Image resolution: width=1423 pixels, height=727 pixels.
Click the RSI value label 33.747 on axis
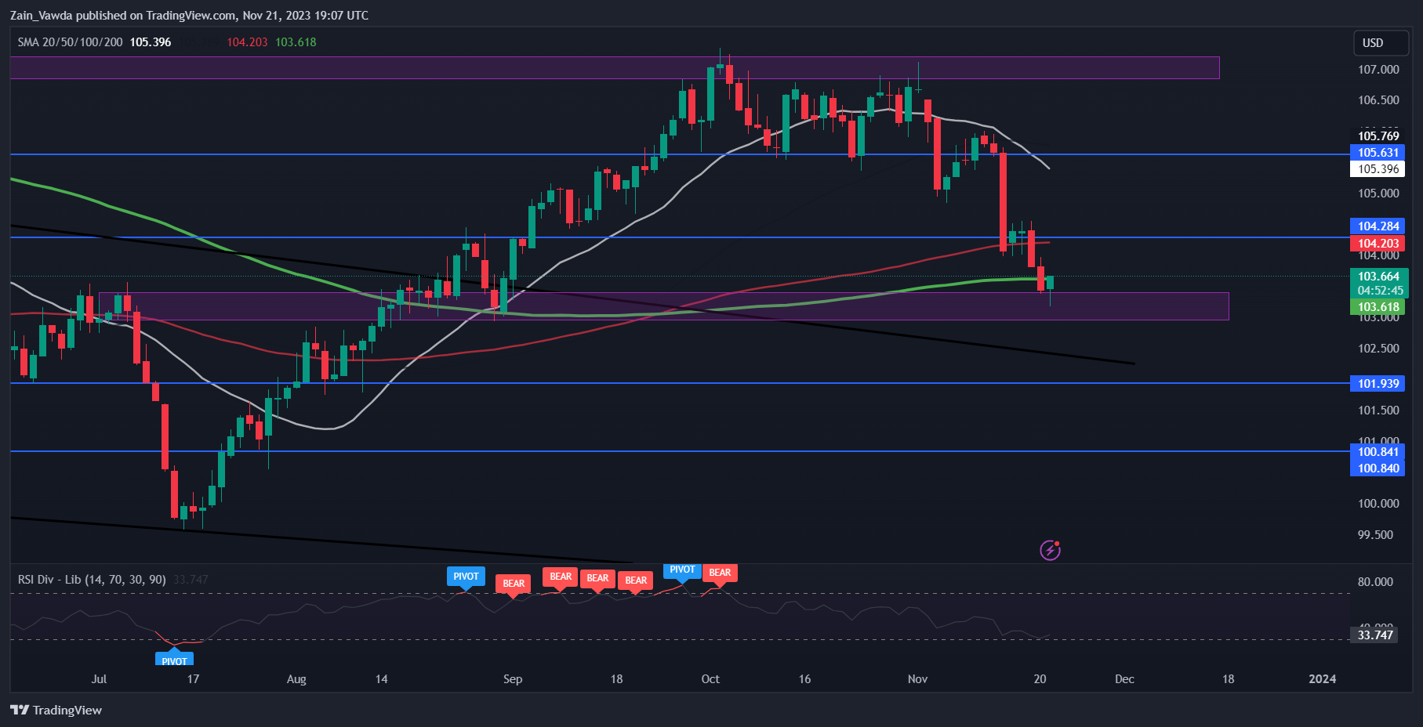click(x=1375, y=635)
